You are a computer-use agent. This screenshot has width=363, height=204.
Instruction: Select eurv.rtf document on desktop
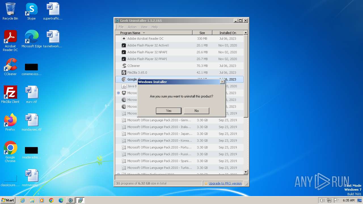(x=31, y=95)
